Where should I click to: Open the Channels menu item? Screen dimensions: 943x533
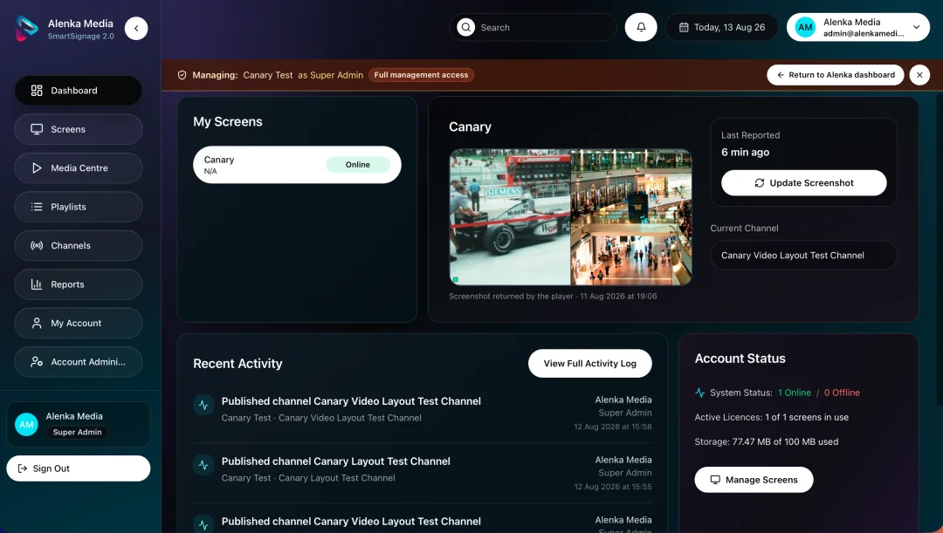(x=79, y=246)
